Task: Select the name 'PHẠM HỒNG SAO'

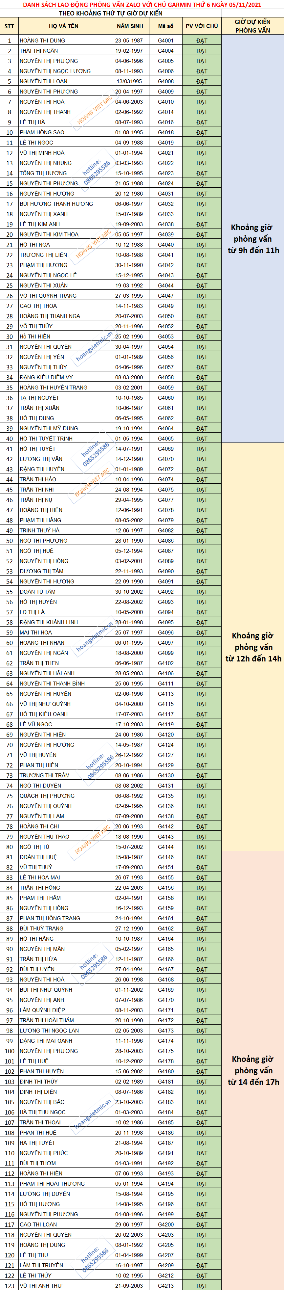Action: click(x=42, y=132)
